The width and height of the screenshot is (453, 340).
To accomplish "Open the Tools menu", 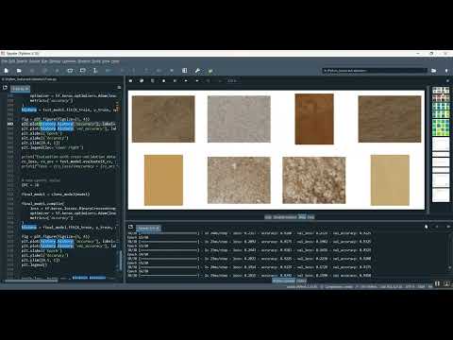I will point(96,61).
